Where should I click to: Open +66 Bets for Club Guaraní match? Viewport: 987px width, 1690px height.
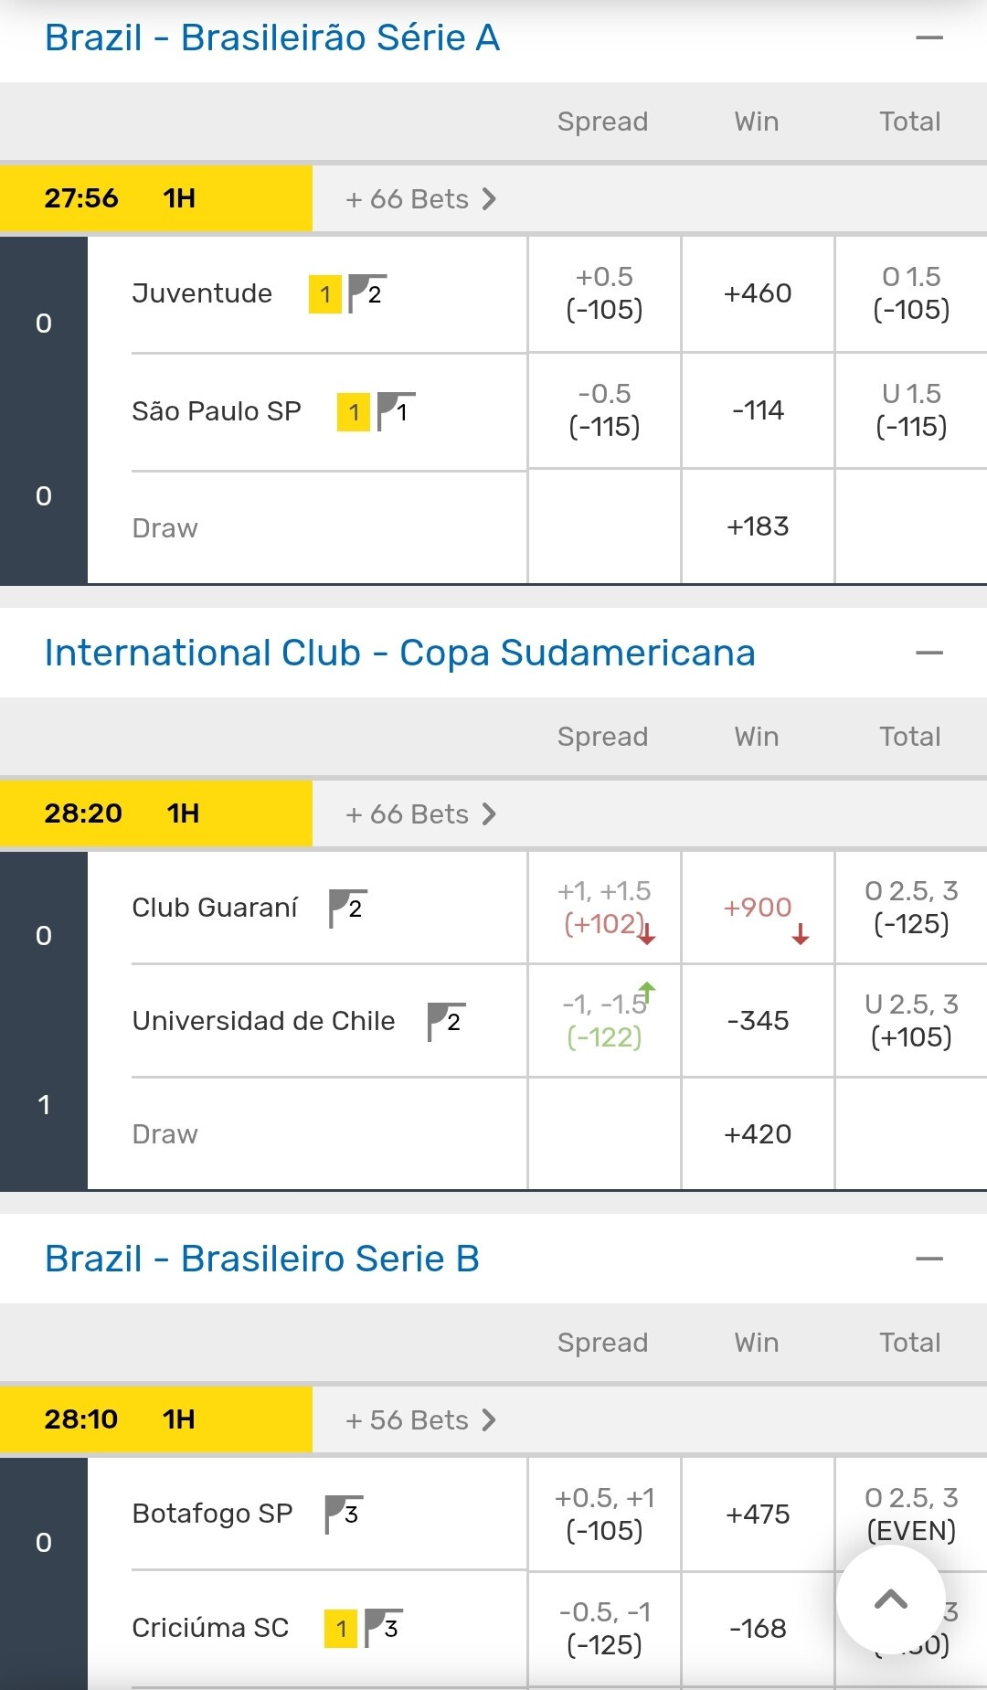point(420,814)
